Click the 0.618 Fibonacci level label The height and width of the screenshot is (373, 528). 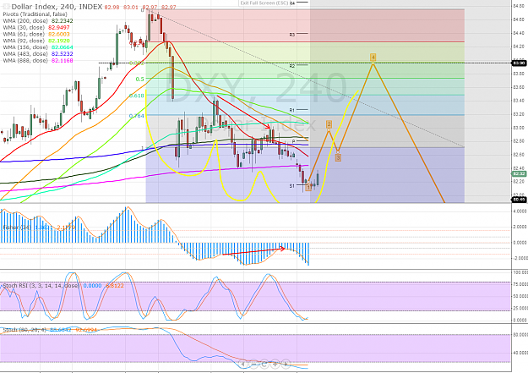tap(137, 96)
